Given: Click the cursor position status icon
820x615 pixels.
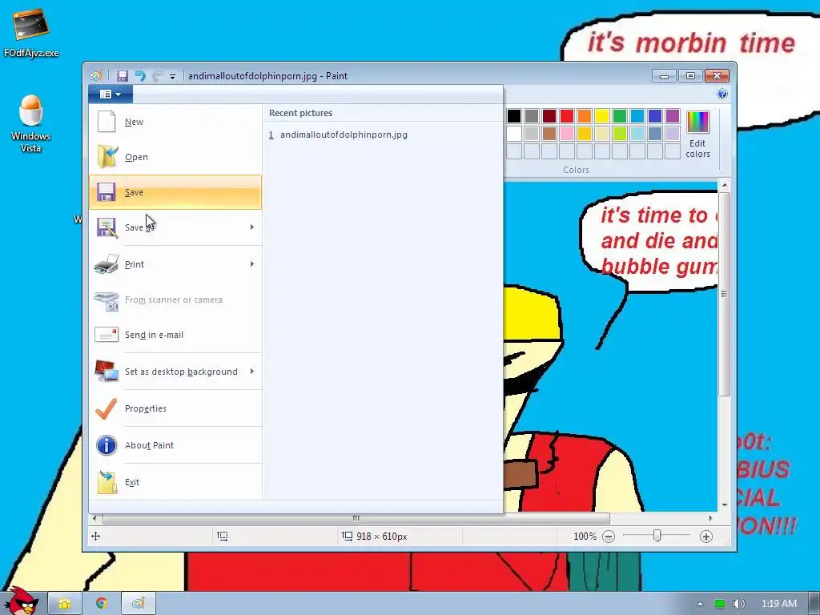Looking at the screenshot, I should [96, 536].
